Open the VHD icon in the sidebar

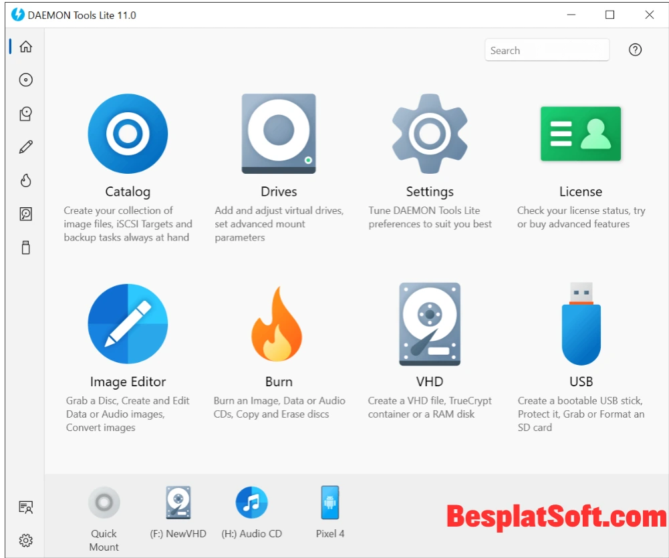pyautogui.click(x=25, y=213)
